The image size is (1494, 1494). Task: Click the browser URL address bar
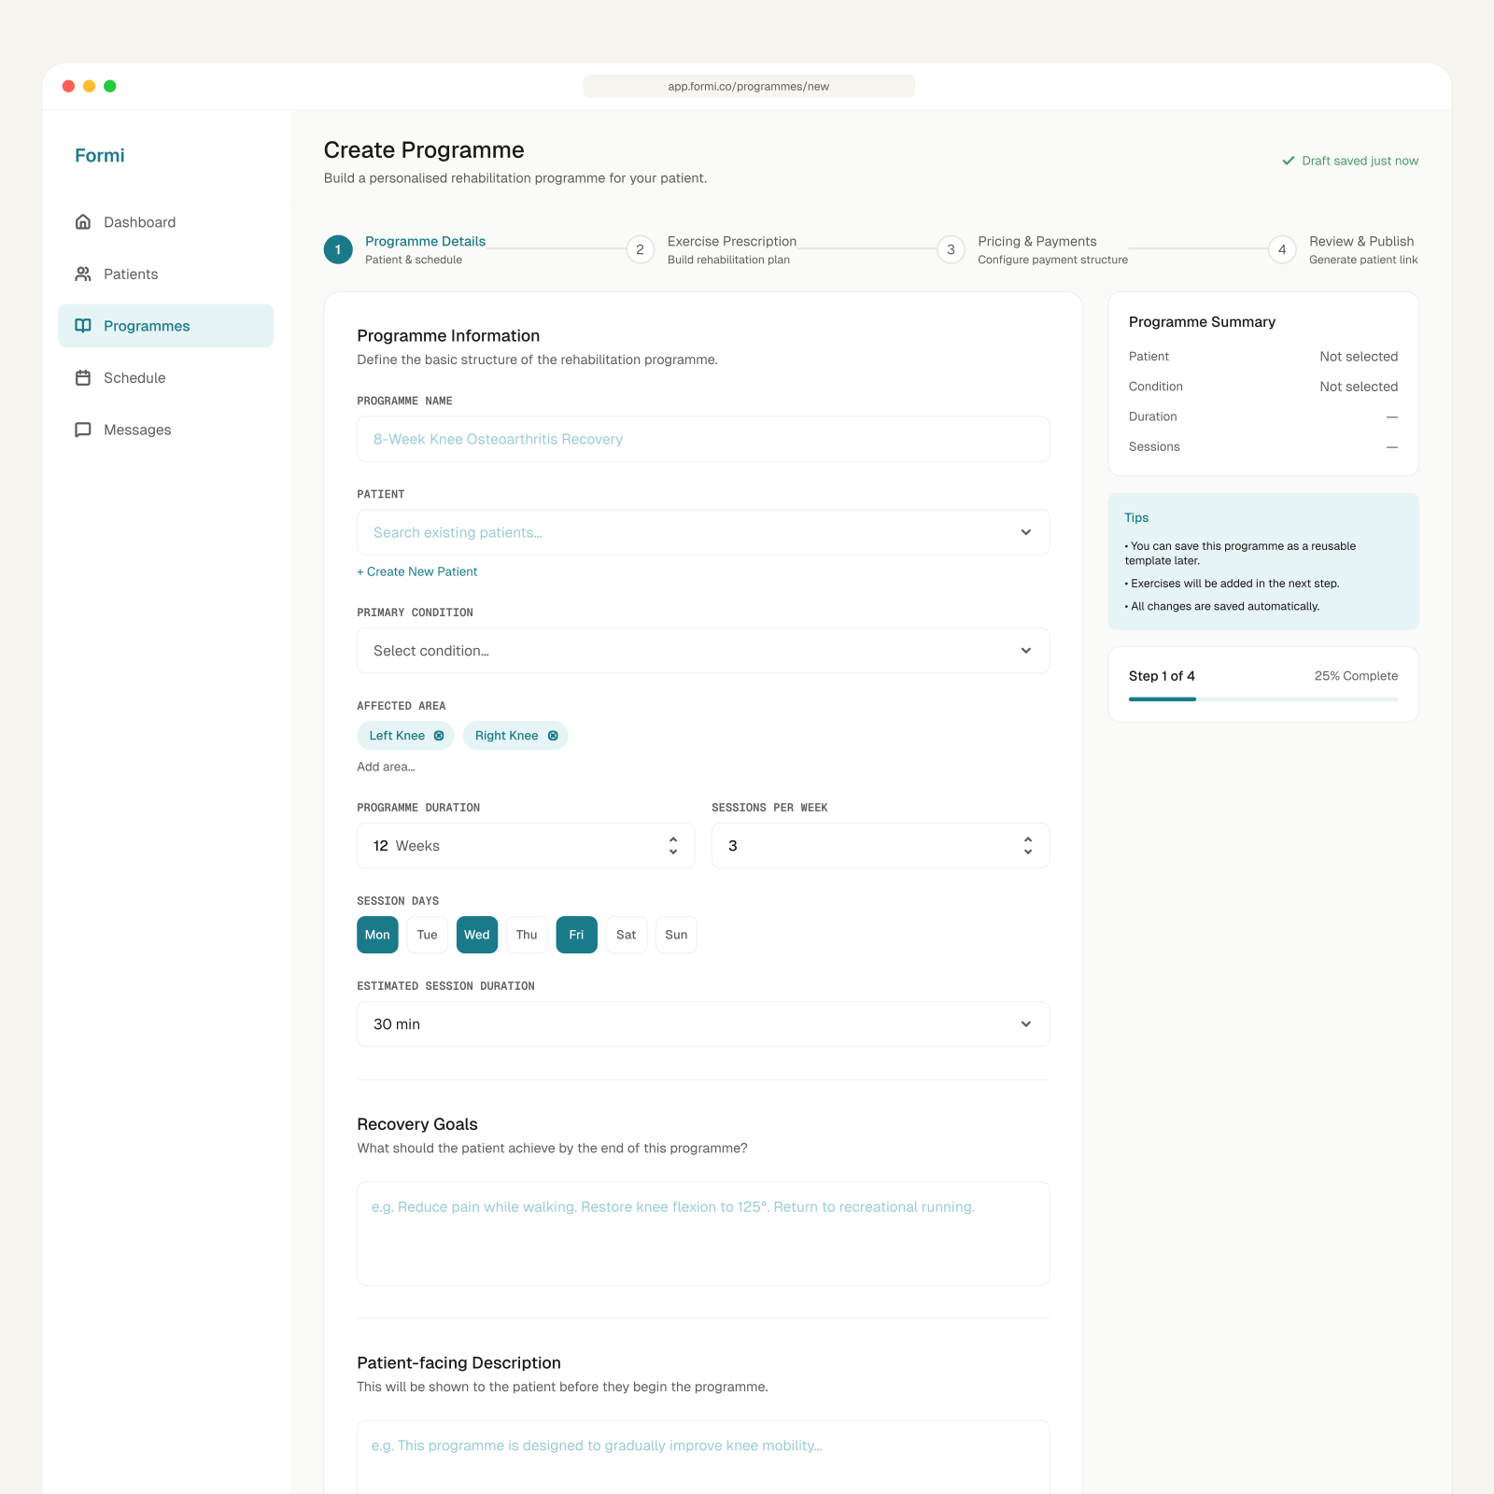(749, 86)
